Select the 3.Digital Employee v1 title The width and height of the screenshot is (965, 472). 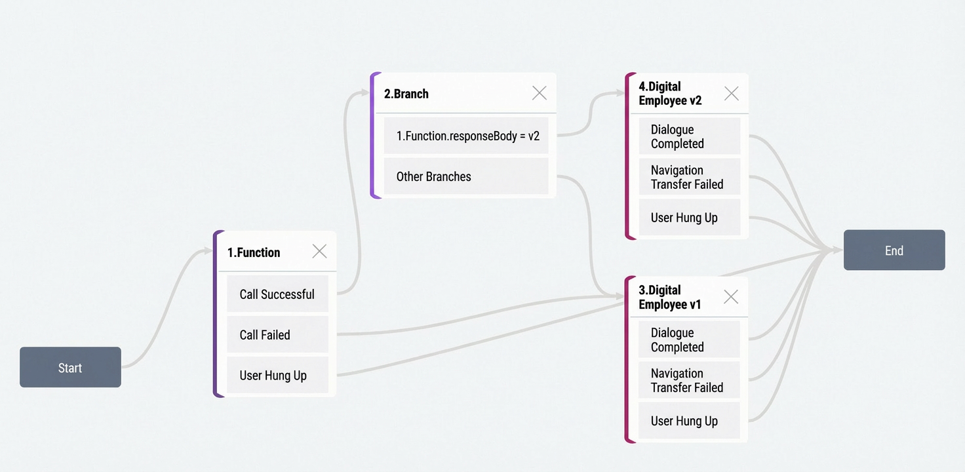pyautogui.click(x=670, y=297)
